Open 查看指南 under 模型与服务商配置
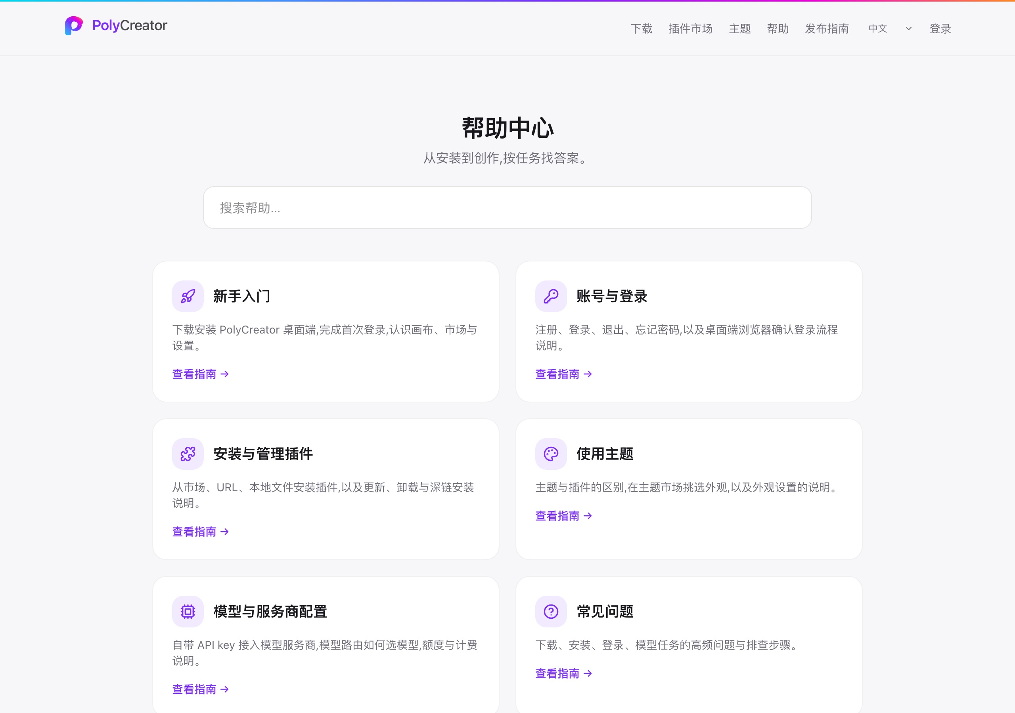 [201, 689]
